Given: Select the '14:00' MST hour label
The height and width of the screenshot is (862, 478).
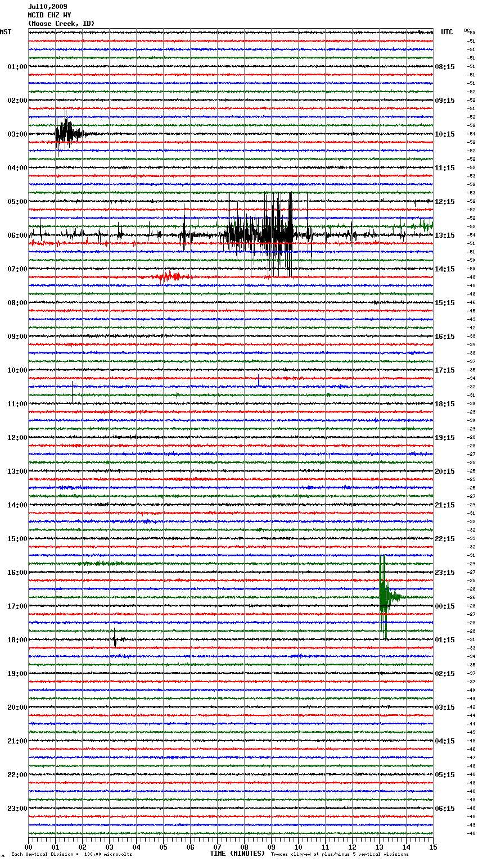Looking at the screenshot, I should point(17,505).
